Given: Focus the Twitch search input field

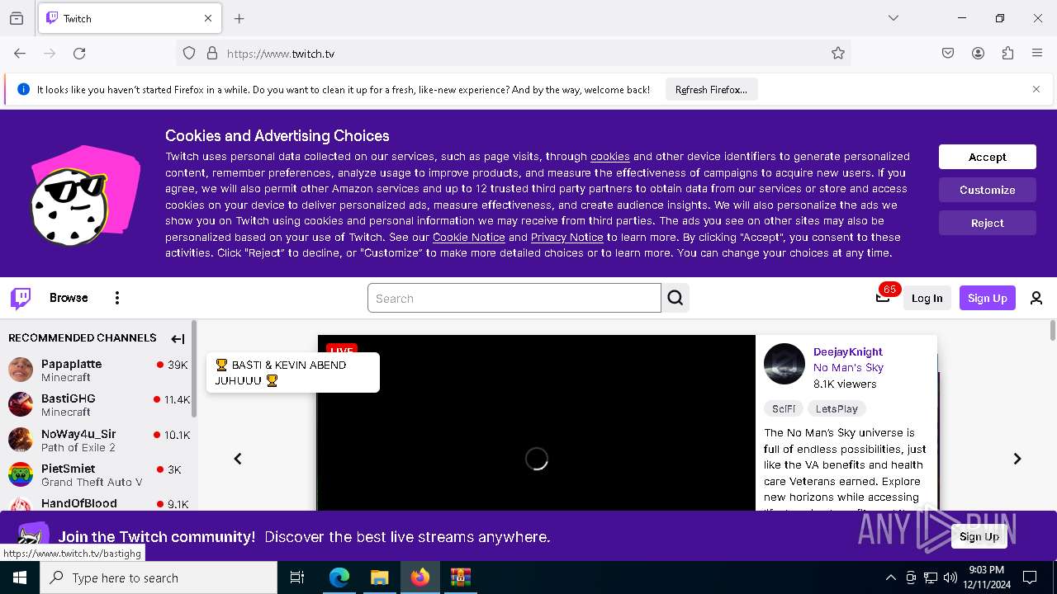Looking at the screenshot, I should tap(514, 298).
